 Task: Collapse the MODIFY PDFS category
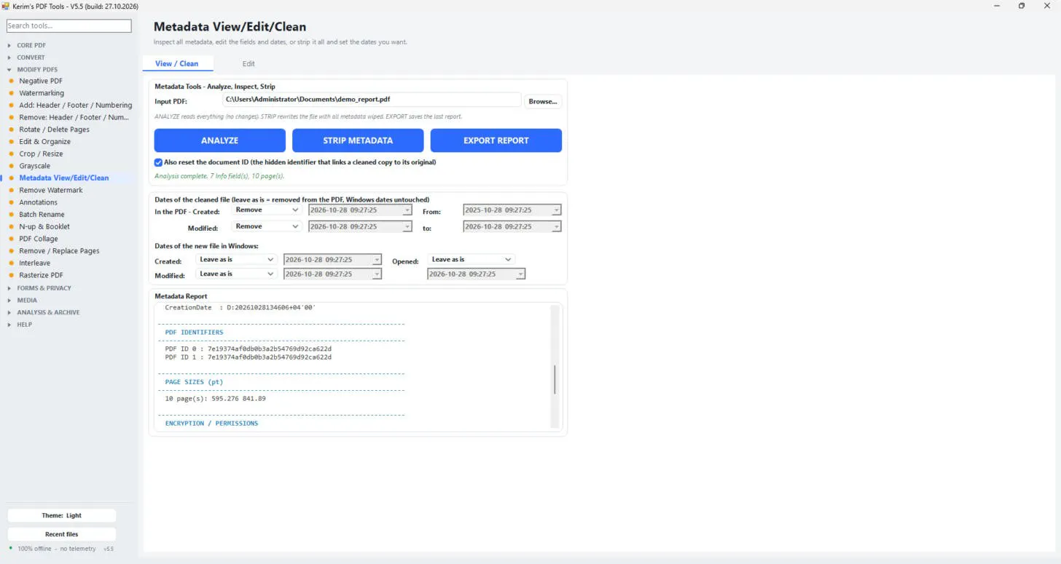(36, 69)
